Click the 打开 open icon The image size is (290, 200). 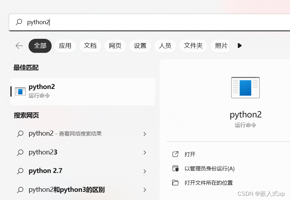[x=175, y=154]
